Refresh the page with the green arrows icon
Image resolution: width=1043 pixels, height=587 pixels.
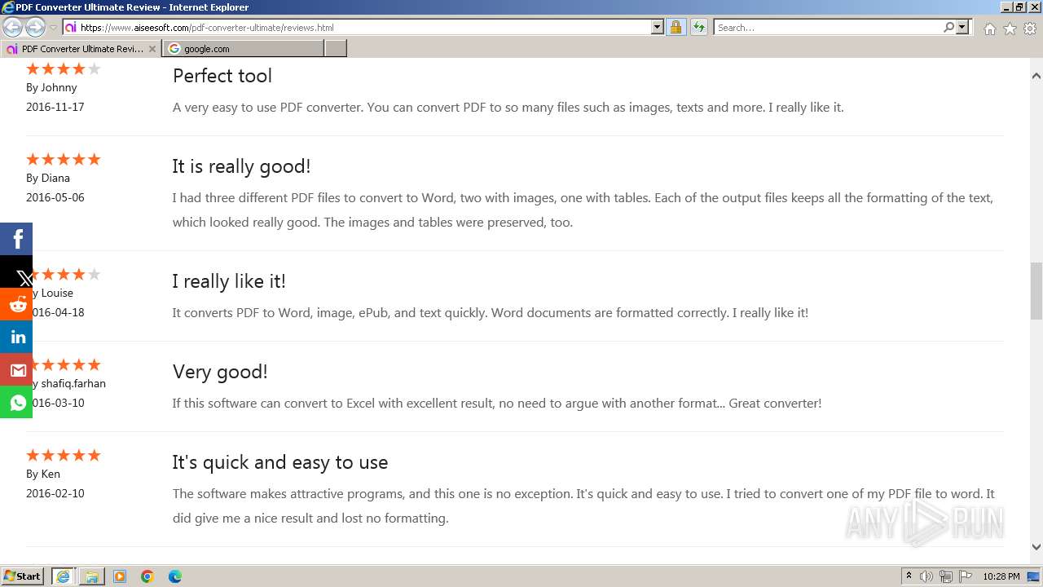698,27
